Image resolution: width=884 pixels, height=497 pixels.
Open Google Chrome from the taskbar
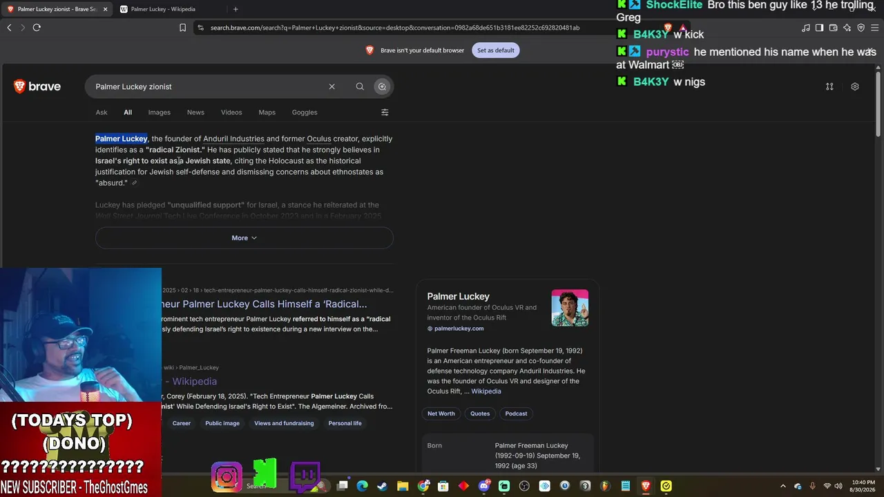point(423,486)
